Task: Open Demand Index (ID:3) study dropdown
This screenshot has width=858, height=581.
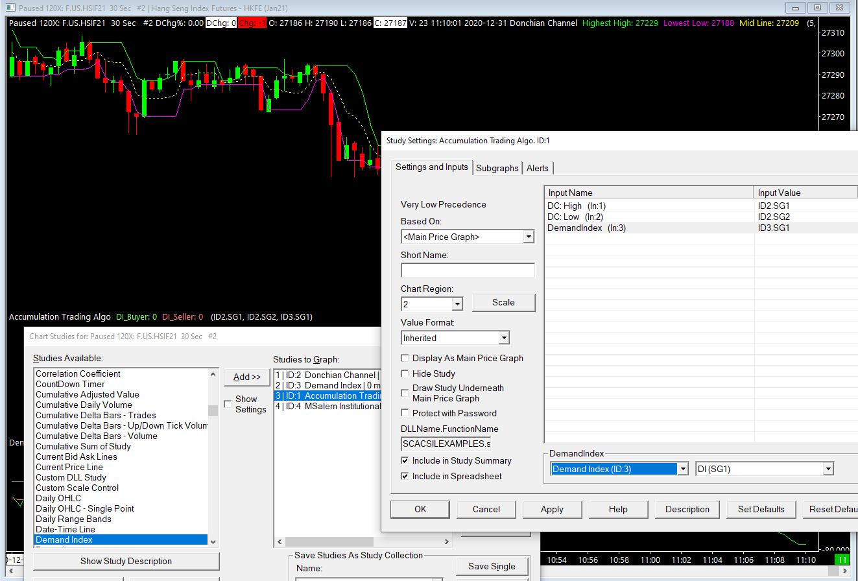Action: [x=682, y=469]
